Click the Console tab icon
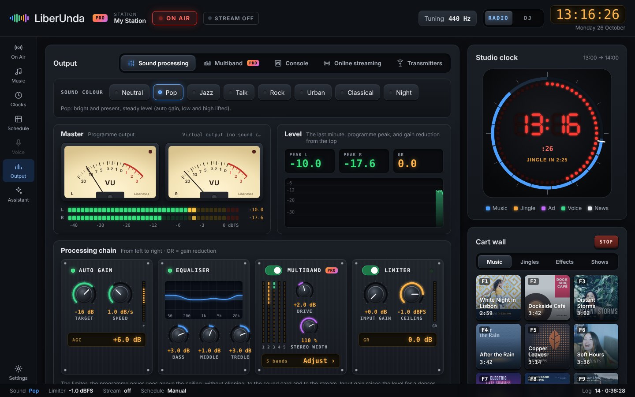 click(x=278, y=64)
